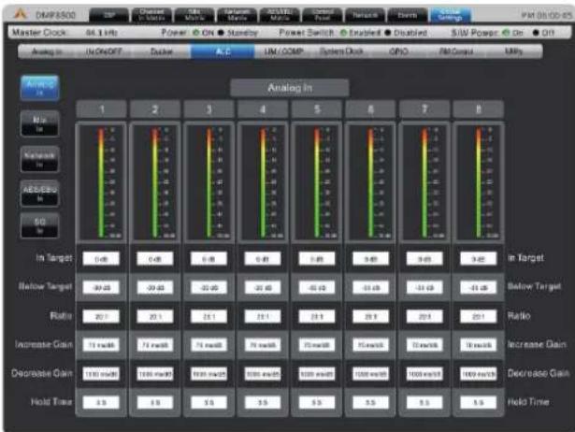The width and height of the screenshot is (575, 432).
Task: Switch to the IN ON/OFF sub-tab
Action: (x=104, y=51)
